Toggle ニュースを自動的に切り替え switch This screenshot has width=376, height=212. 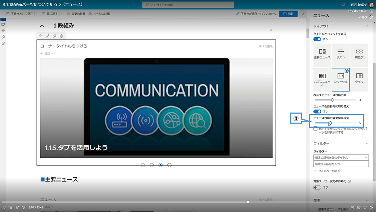click(x=317, y=111)
